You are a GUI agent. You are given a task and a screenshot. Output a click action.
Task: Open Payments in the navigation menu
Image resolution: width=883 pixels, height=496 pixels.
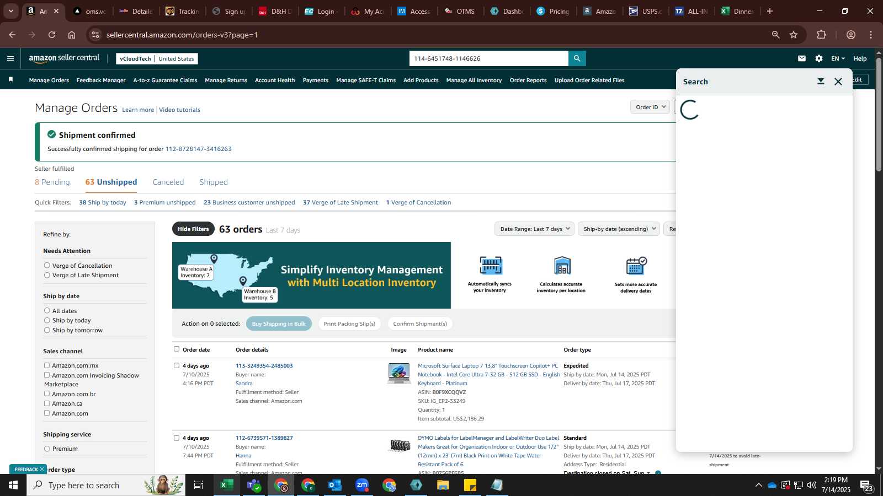(x=316, y=80)
